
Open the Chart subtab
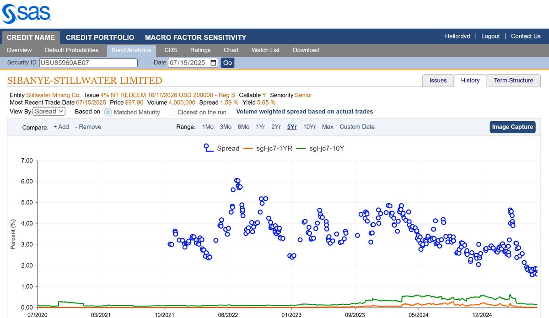[231, 50]
